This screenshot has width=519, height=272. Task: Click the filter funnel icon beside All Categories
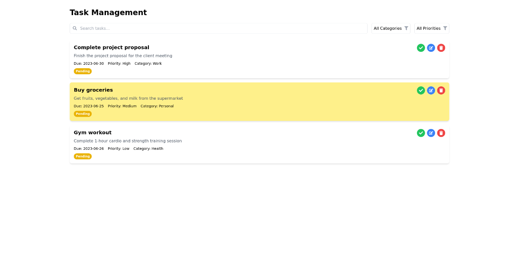click(x=407, y=28)
